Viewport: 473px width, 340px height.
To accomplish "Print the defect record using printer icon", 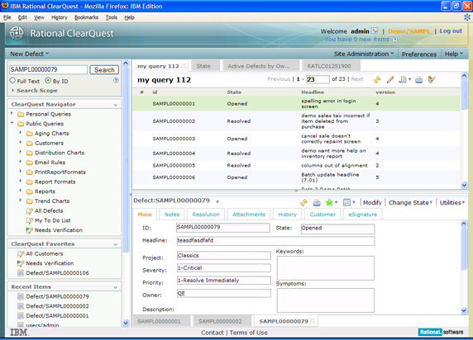I will [317, 203].
